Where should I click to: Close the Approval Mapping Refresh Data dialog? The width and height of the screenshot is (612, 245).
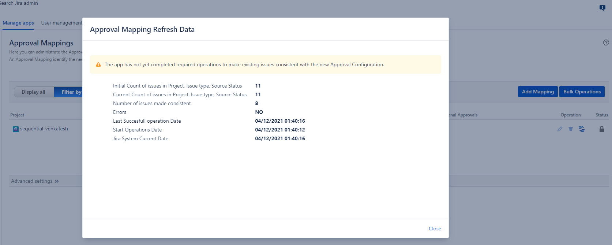[435, 229]
